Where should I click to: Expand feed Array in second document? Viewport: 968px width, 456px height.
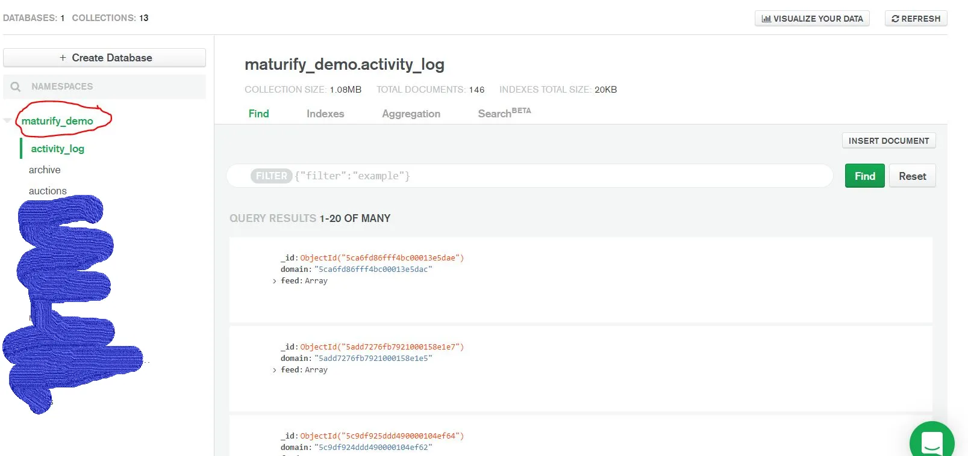pos(275,370)
